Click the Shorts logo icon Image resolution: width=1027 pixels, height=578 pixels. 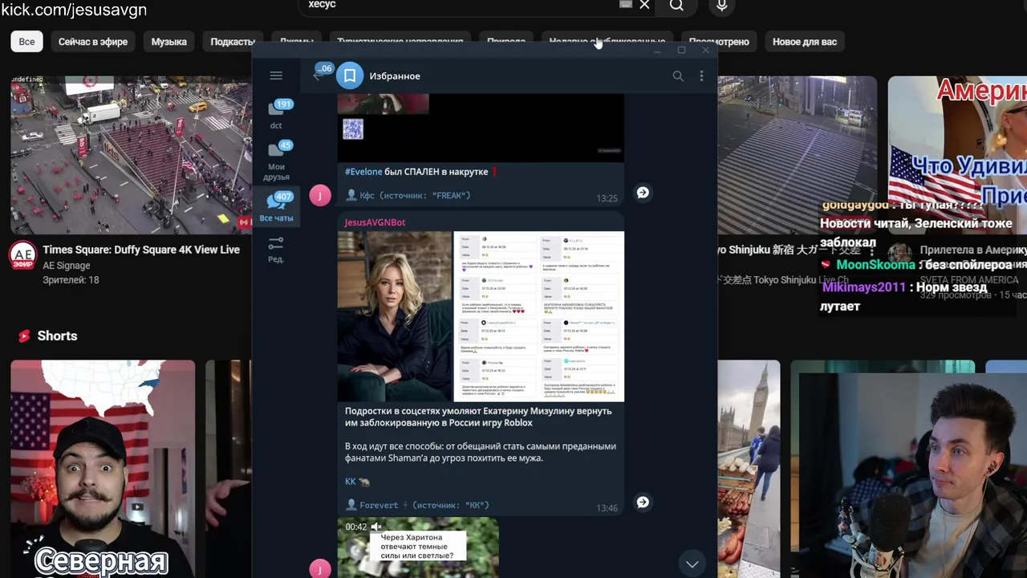click(x=24, y=336)
